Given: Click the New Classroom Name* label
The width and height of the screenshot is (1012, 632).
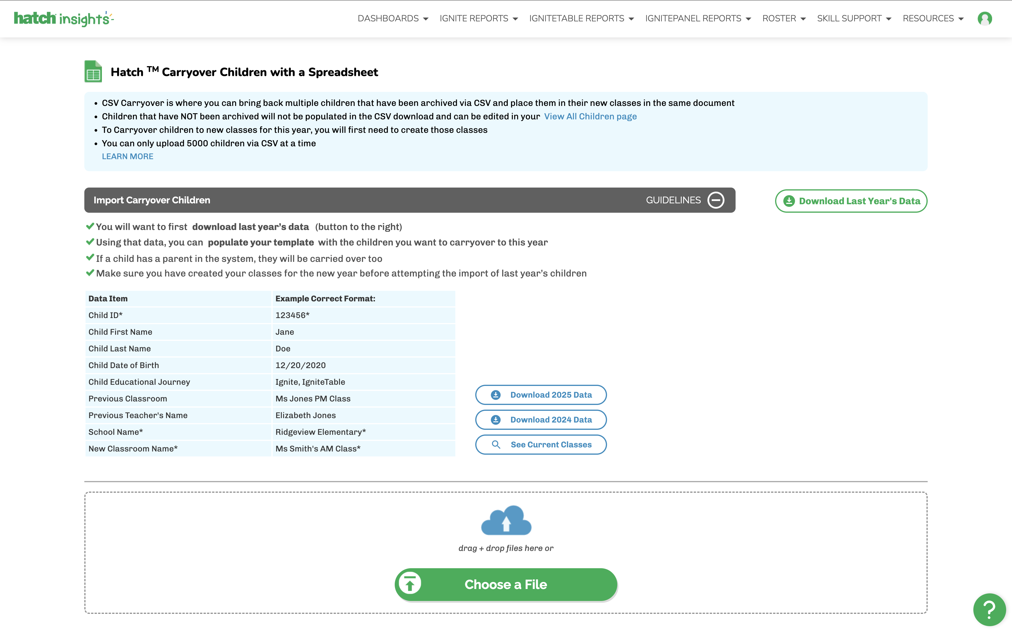Looking at the screenshot, I should pyautogui.click(x=179, y=449).
